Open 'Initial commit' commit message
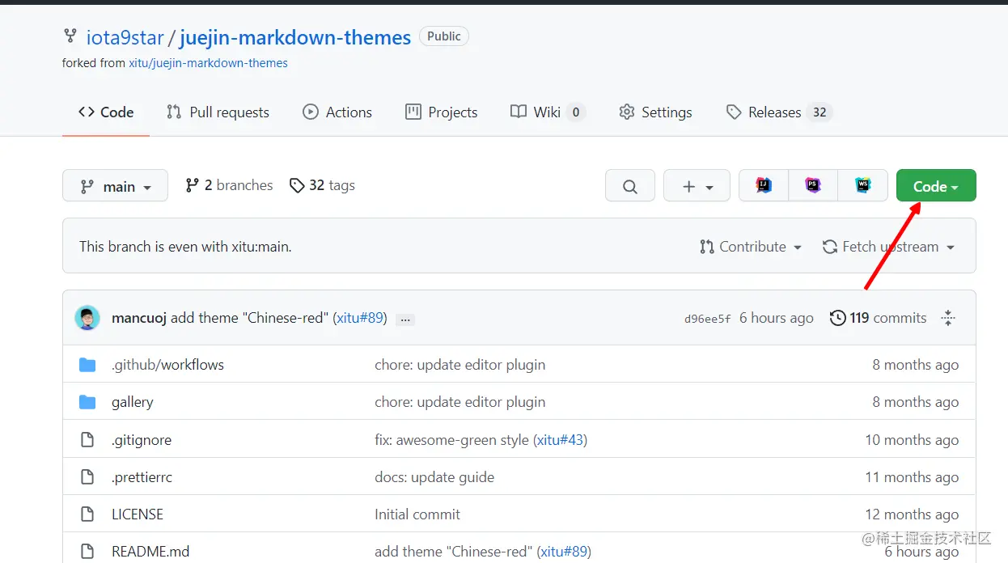The height and width of the screenshot is (563, 1008). pos(417,514)
